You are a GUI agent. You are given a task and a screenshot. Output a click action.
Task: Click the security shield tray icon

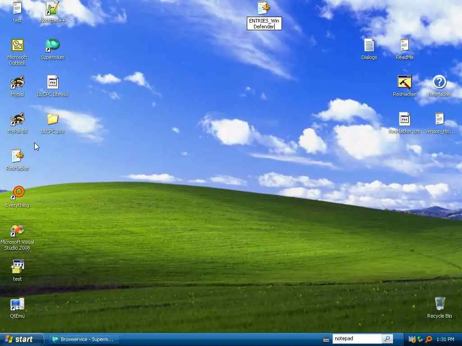(412, 339)
